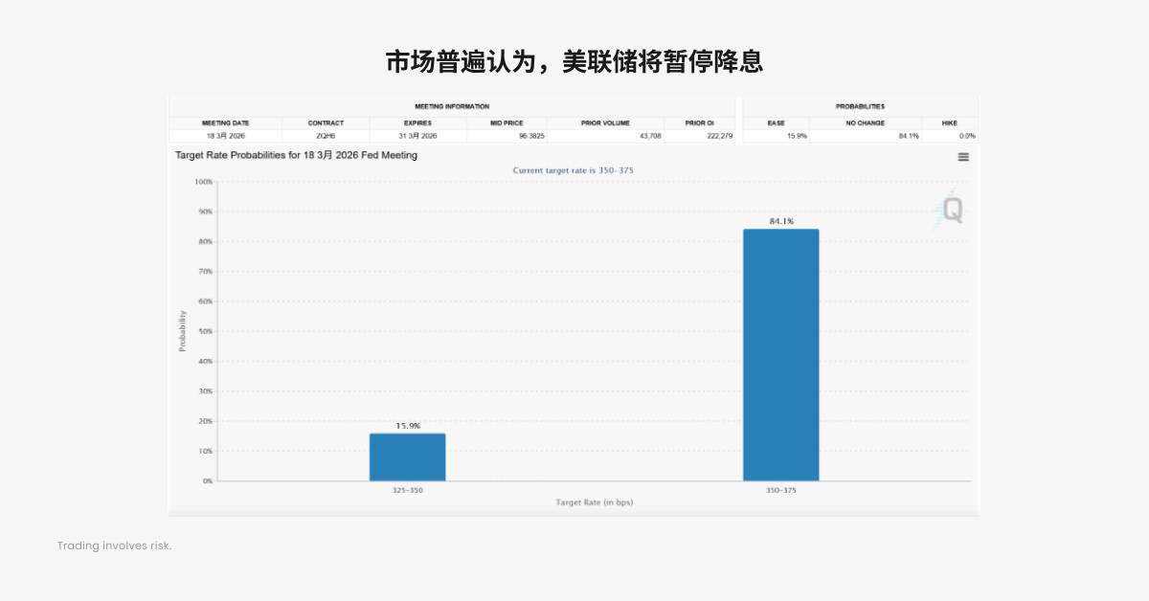The height and width of the screenshot is (601, 1149).
Task: Open the chart hamburger menu icon
Action: tap(963, 157)
